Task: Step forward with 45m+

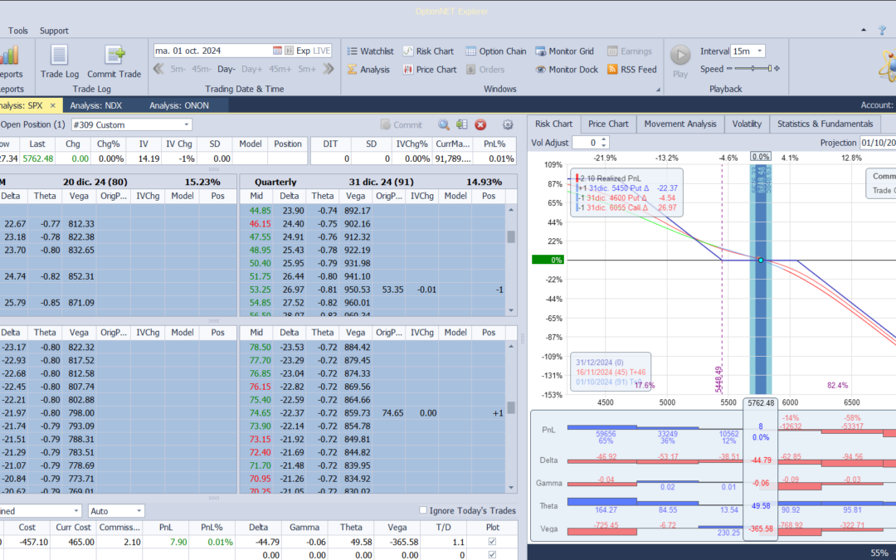Action: (x=280, y=69)
